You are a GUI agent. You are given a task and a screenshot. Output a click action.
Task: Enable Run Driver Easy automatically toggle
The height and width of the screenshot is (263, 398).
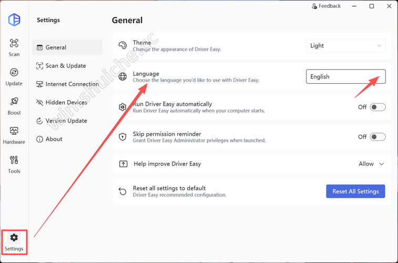click(377, 107)
